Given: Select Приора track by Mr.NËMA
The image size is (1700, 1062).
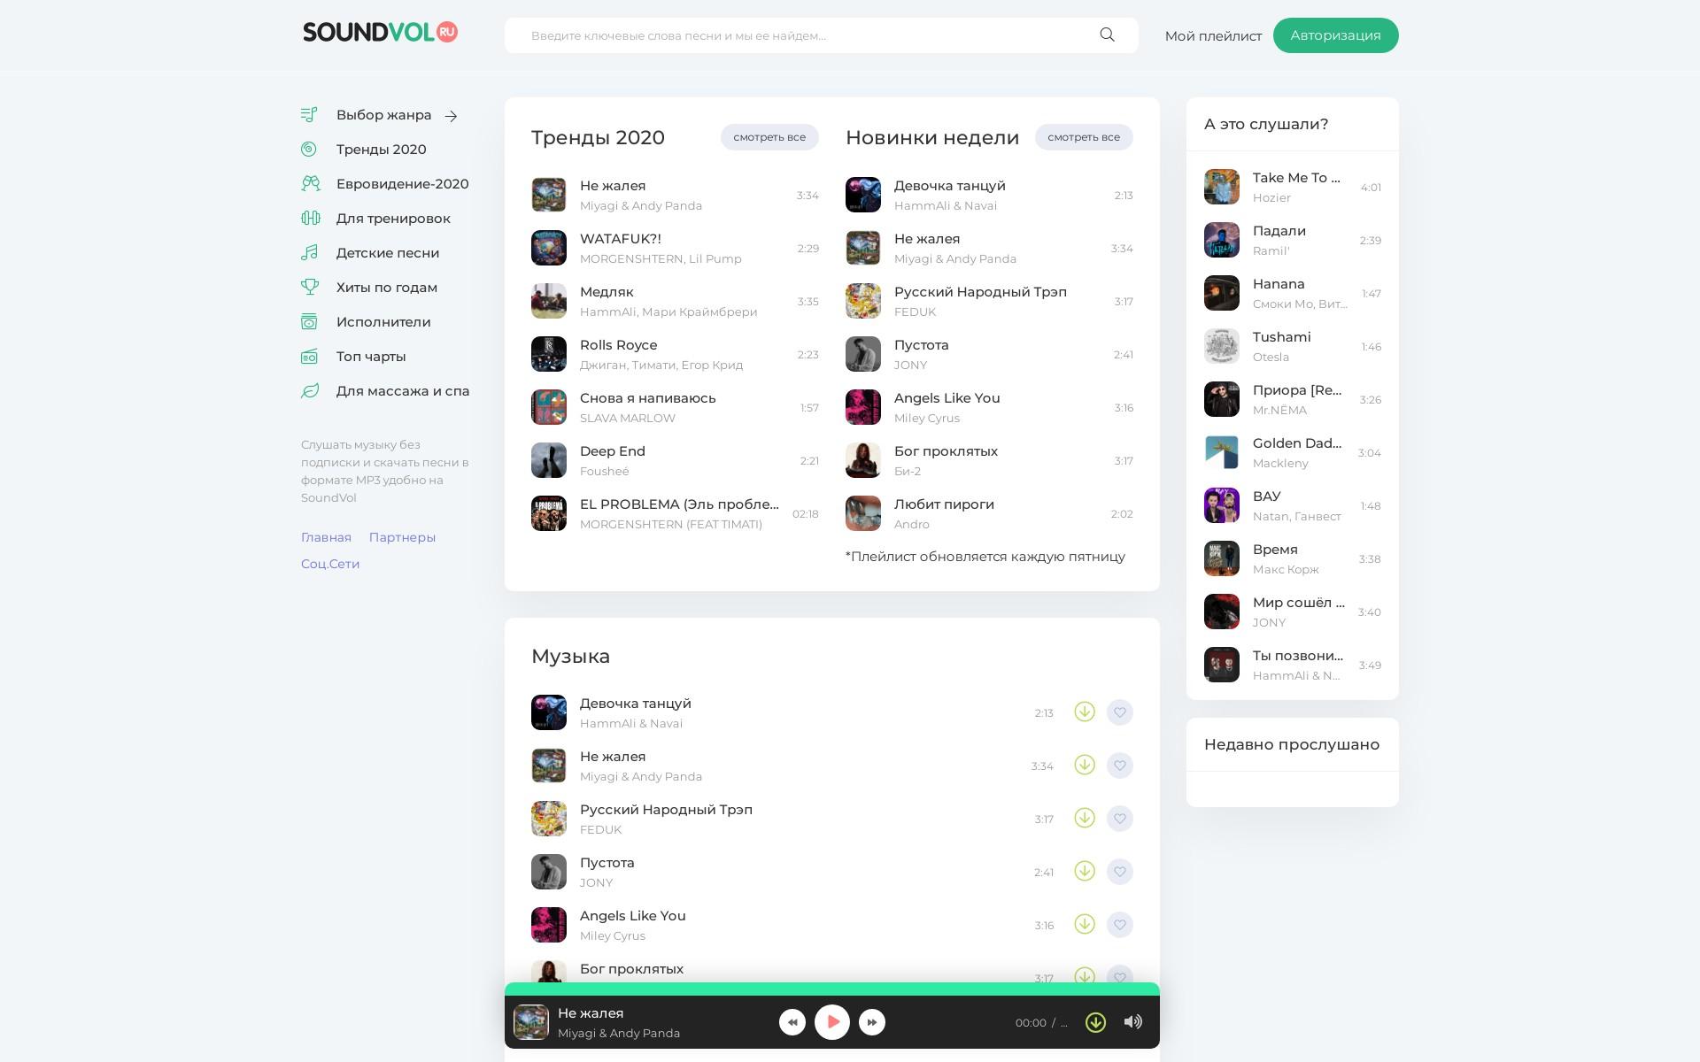Looking at the screenshot, I should (x=1293, y=399).
